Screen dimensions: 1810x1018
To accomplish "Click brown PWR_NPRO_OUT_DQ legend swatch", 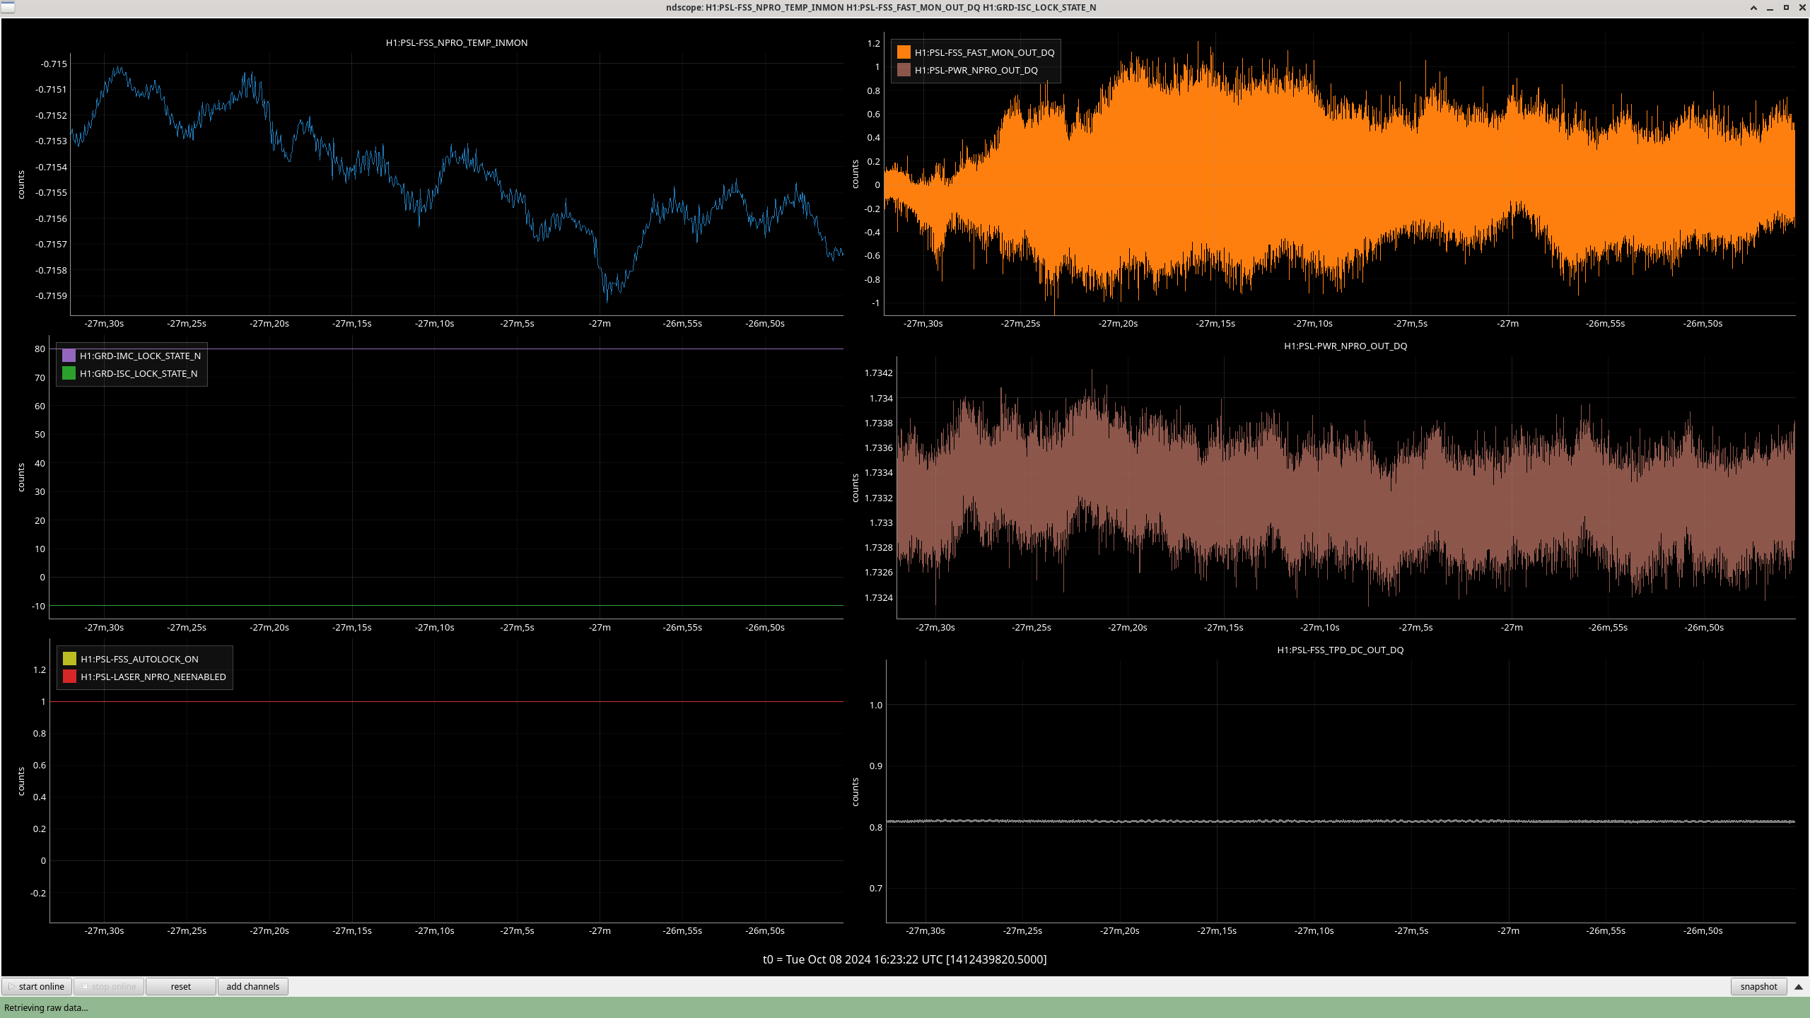I will (904, 70).
